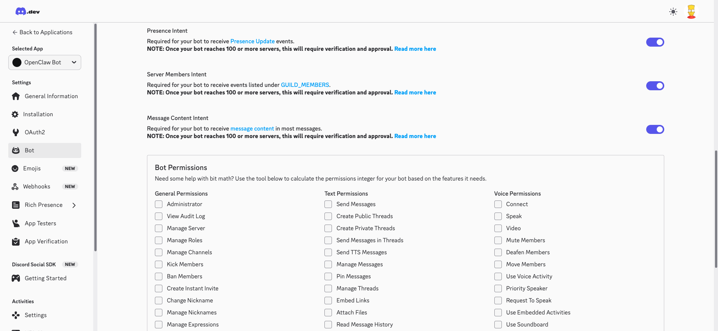This screenshot has height=331, width=718.
Task: Click the Webhooks icon in the sidebar
Action: [15, 187]
